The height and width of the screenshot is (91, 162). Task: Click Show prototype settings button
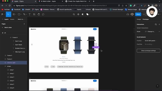(149, 51)
